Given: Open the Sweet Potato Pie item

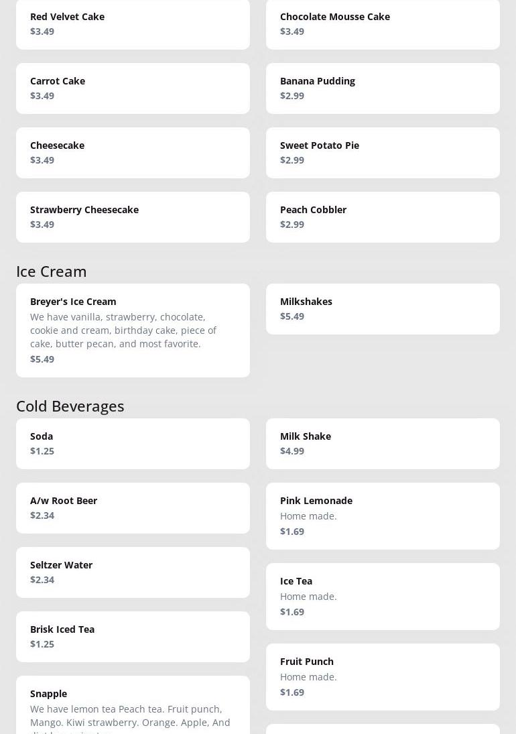Looking at the screenshot, I should pyautogui.click(x=383, y=152).
